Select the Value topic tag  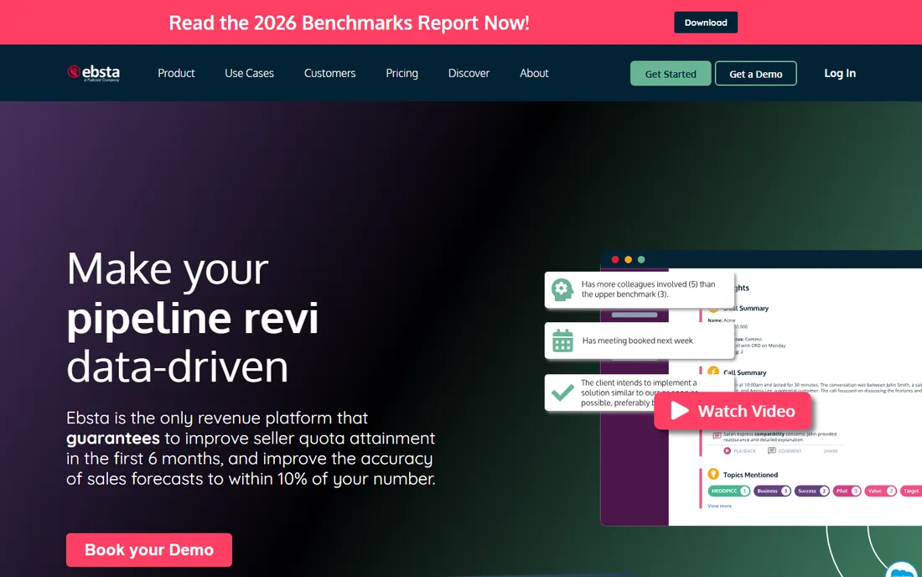pyautogui.click(x=880, y=491)
